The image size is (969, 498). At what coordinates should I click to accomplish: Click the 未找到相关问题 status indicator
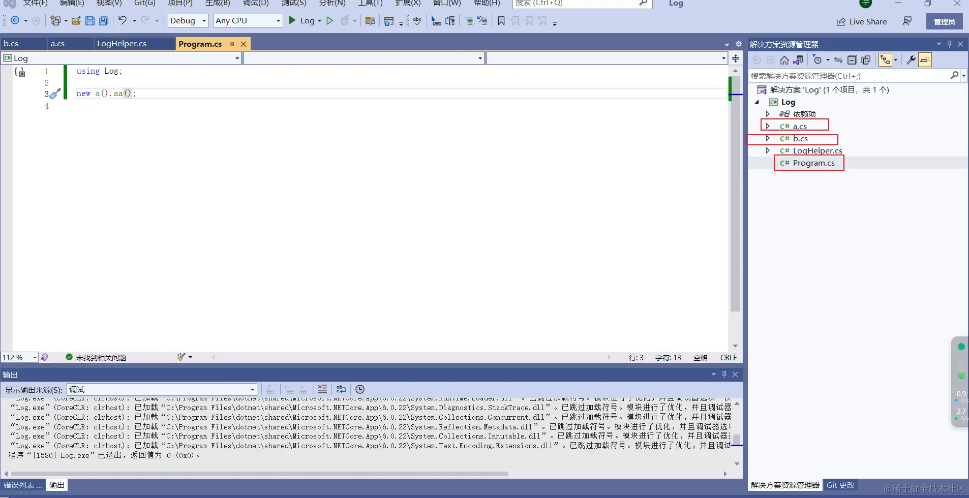[x=96, y=357]
